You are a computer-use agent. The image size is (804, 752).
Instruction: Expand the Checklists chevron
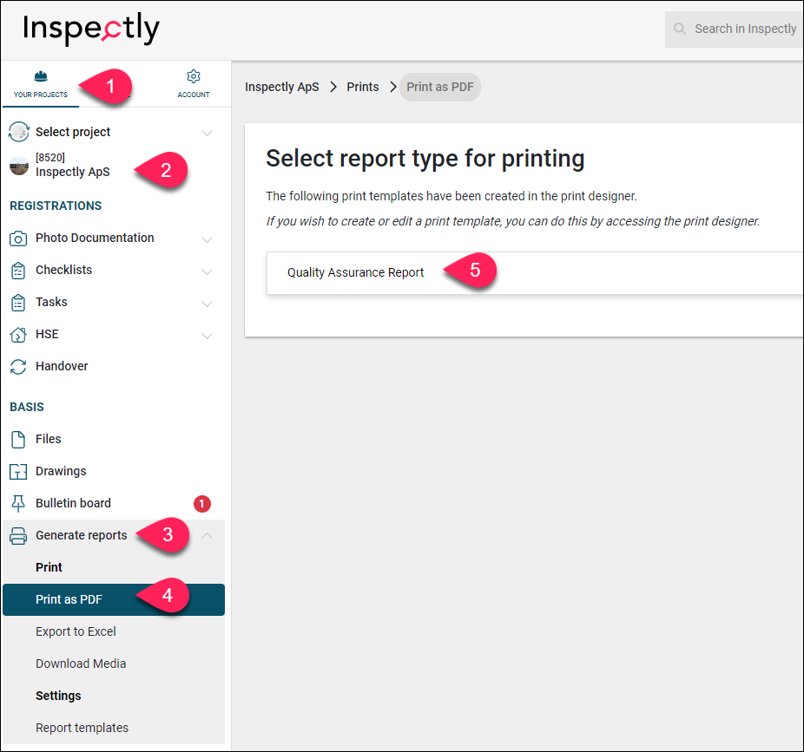pyautogui.click(x=208, y=271)
